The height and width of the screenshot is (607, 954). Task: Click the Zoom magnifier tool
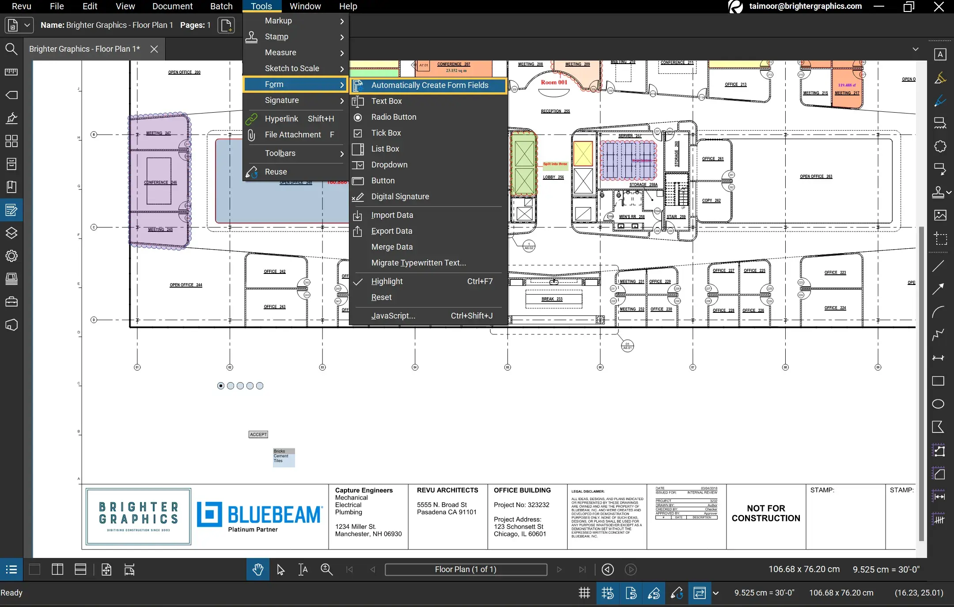point(326,569)
